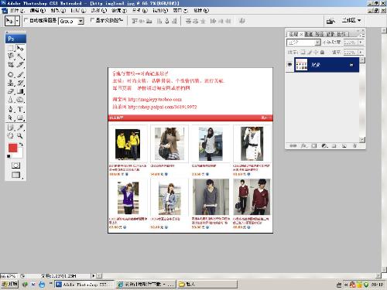Select the Horizontal Type tool
The height and width of the screenshot is (290, 387).
[x=20, y=109]
